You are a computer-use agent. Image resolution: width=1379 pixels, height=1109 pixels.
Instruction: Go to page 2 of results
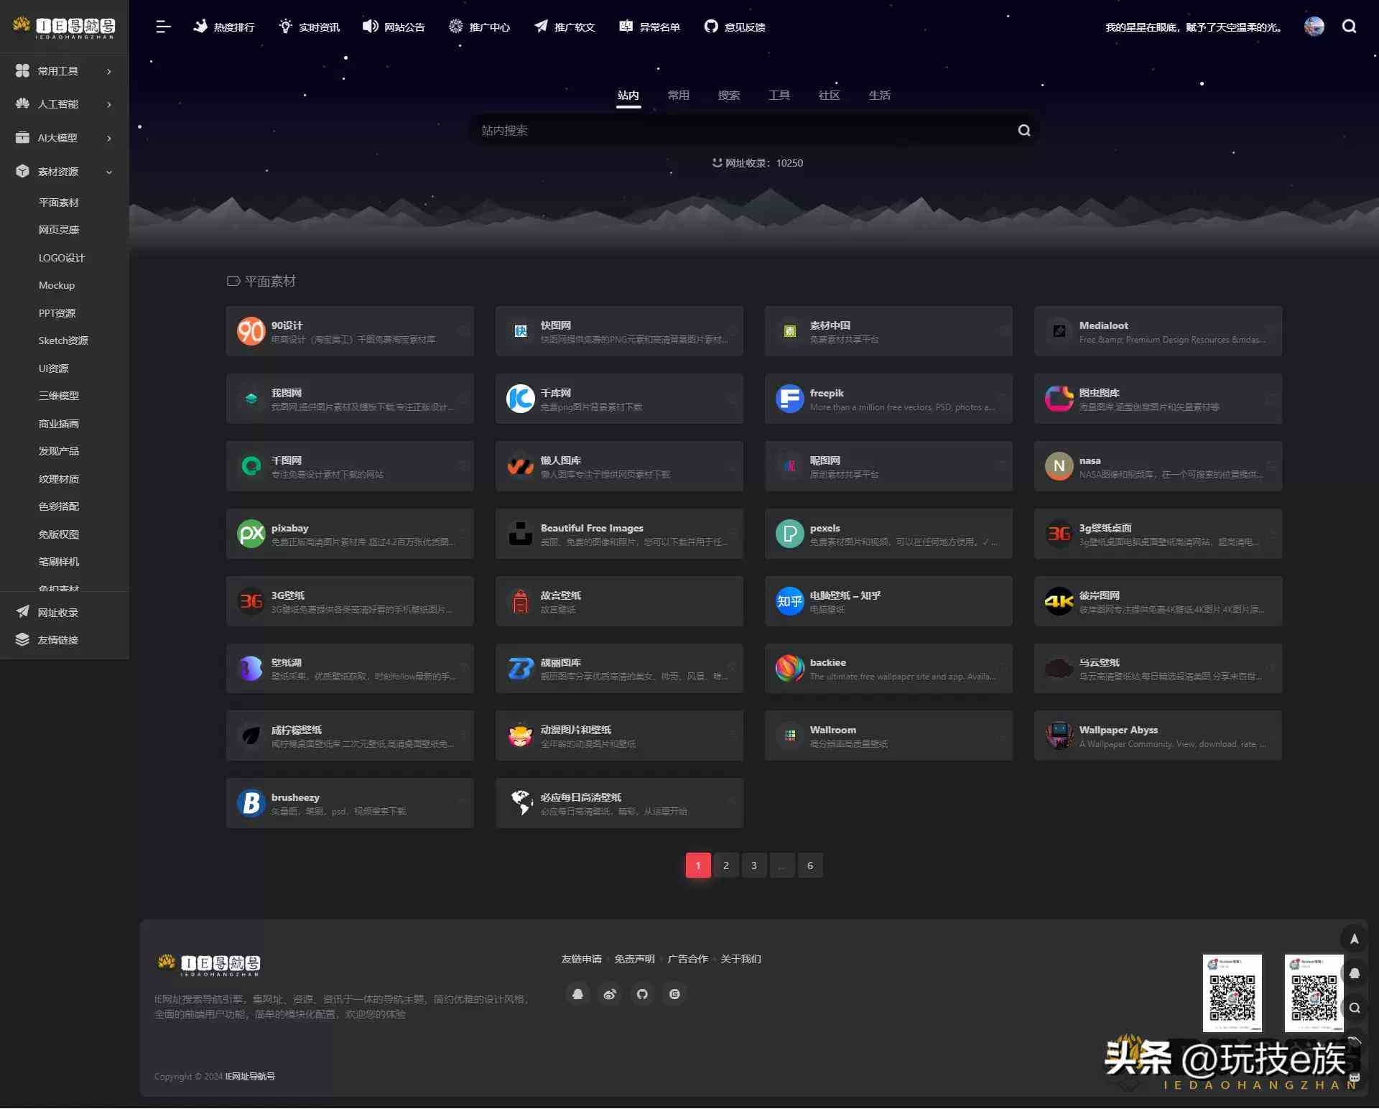[726, 866]
